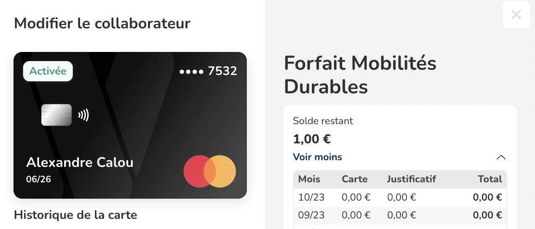Click the Justificatif column header

click(411, 179)
